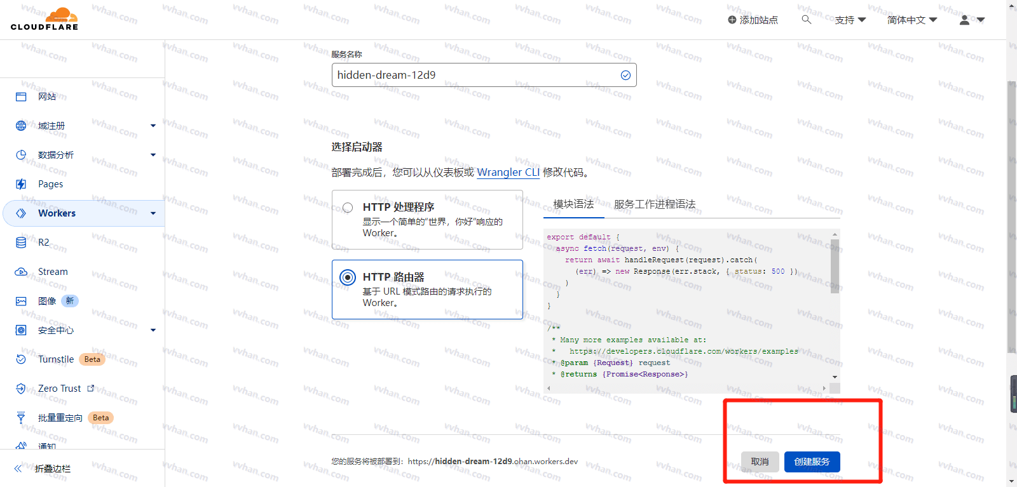
Task: Click the 域注册 globe icon
Action: point(21,126)
